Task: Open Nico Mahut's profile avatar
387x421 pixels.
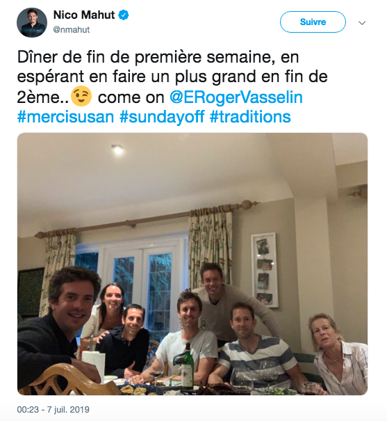Action: pyautogui.click(x=32, y=22)
